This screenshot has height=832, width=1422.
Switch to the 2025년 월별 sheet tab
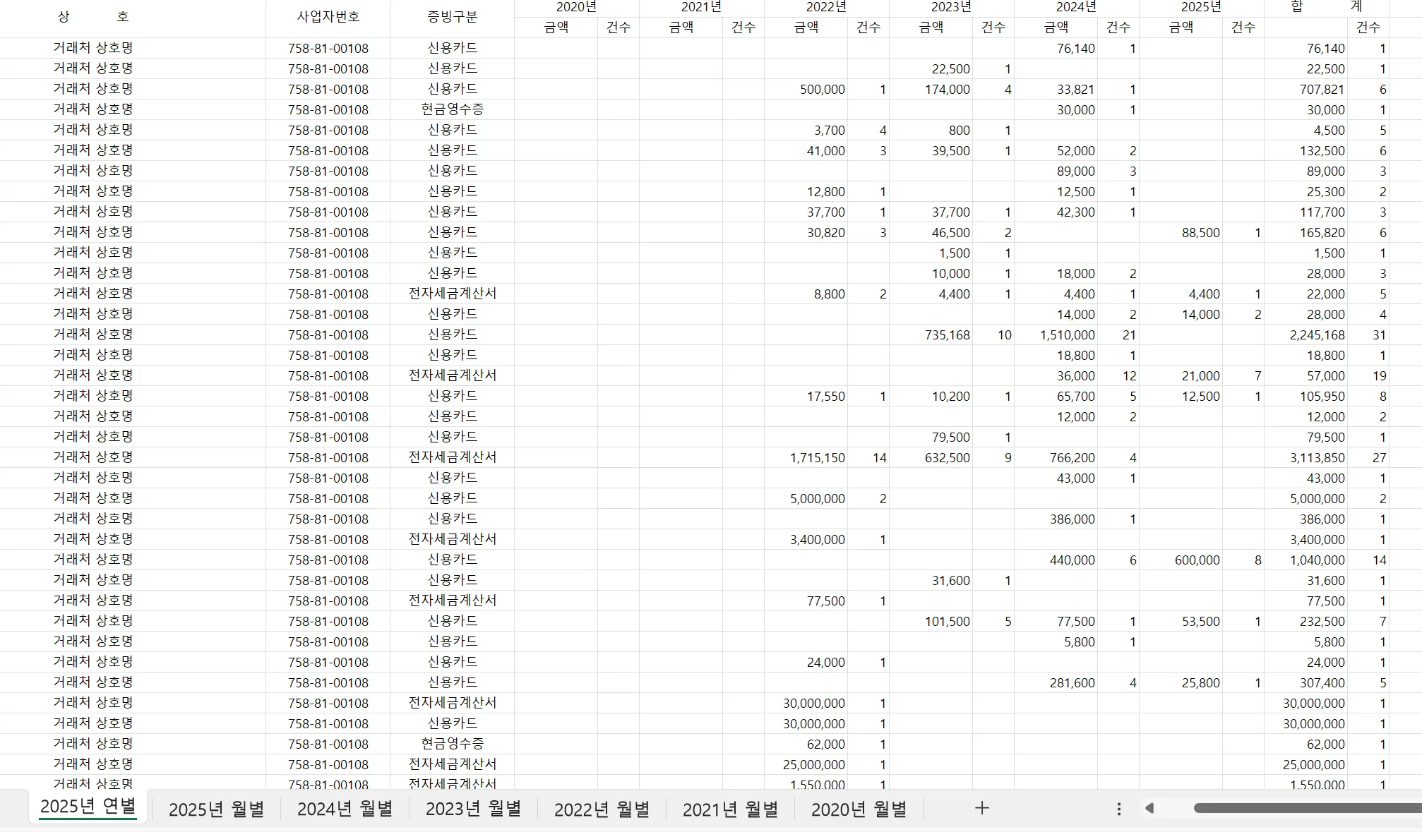tap(216, 809)
